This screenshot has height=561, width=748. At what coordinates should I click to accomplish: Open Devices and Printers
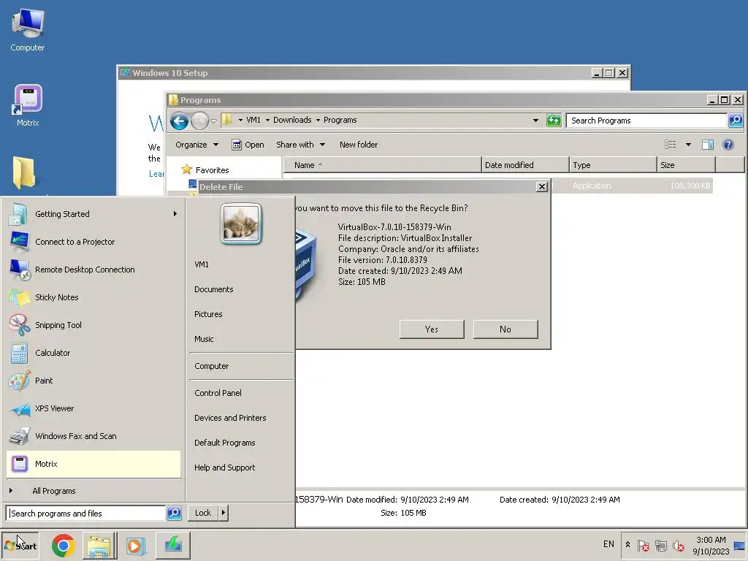click(x=230, y=417)
